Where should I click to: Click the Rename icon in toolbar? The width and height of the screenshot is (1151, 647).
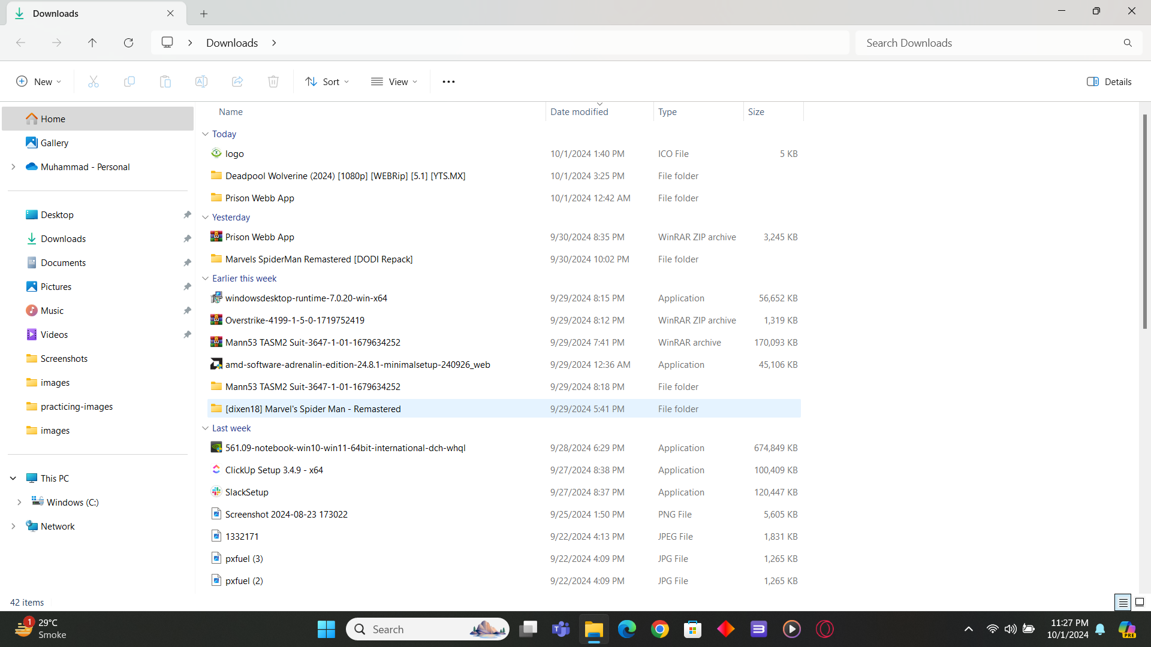201,82
